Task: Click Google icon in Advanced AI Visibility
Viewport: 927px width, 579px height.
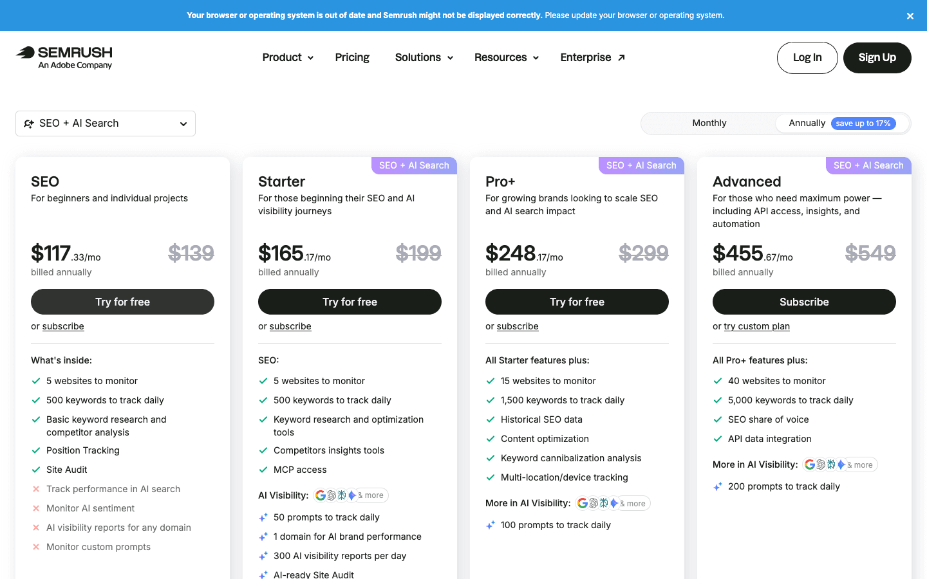Action: [x=810, y=464]
